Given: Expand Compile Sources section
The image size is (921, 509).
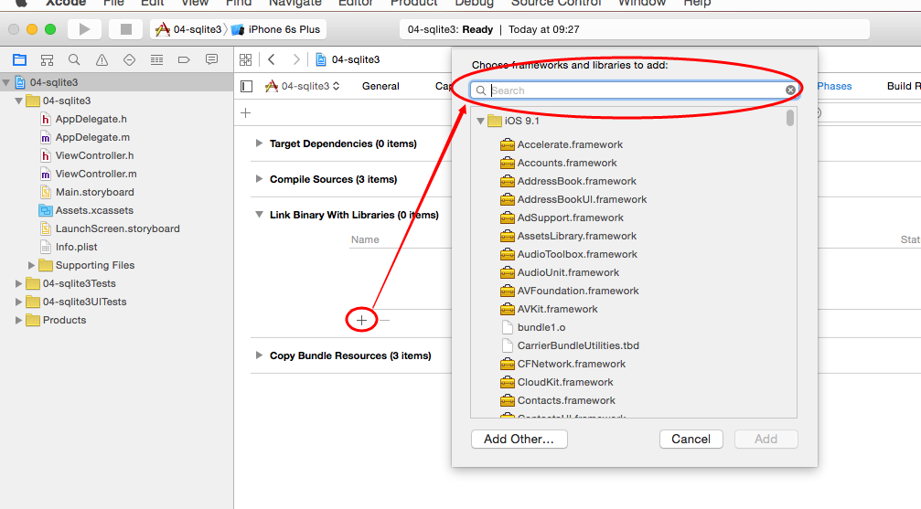Looking at the screenshot, I should [259, 179].
